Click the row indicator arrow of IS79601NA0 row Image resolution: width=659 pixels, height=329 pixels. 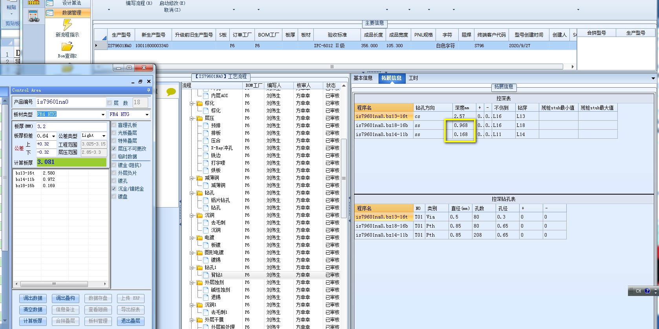click(96, 46)
